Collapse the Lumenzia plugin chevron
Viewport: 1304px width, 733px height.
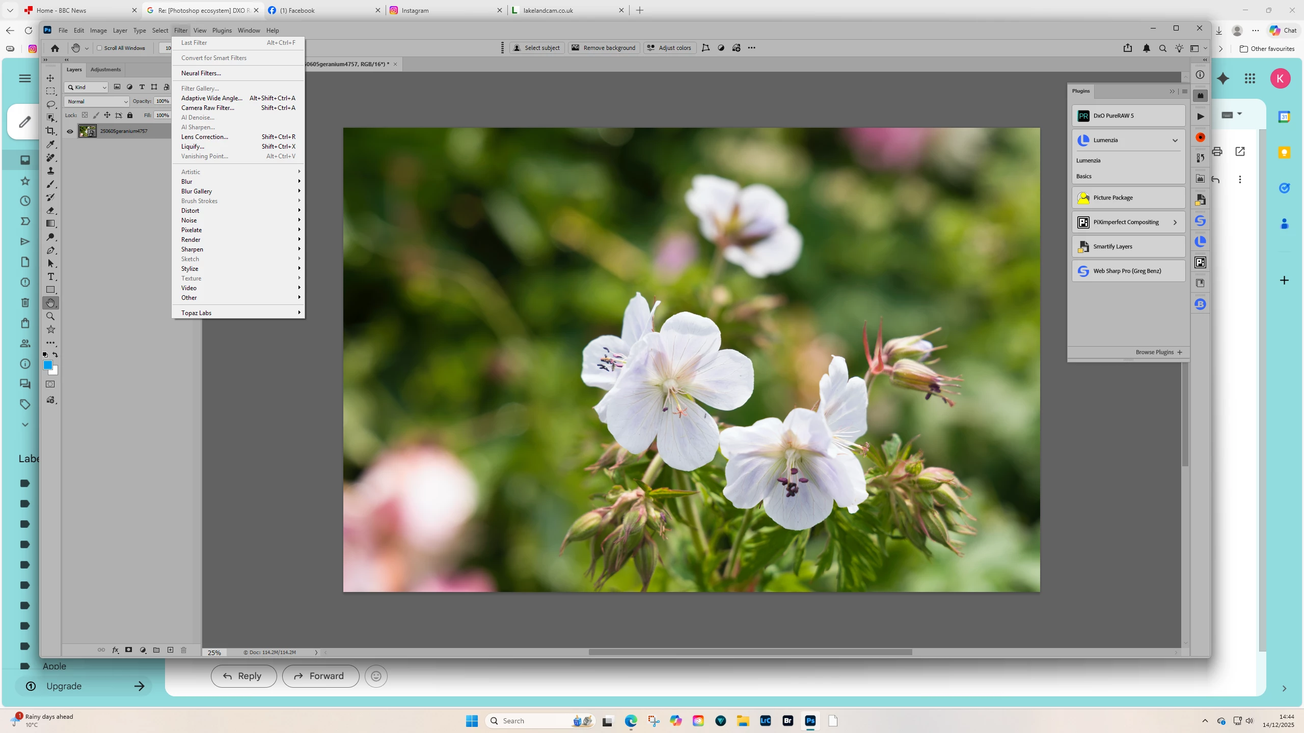1175,140
